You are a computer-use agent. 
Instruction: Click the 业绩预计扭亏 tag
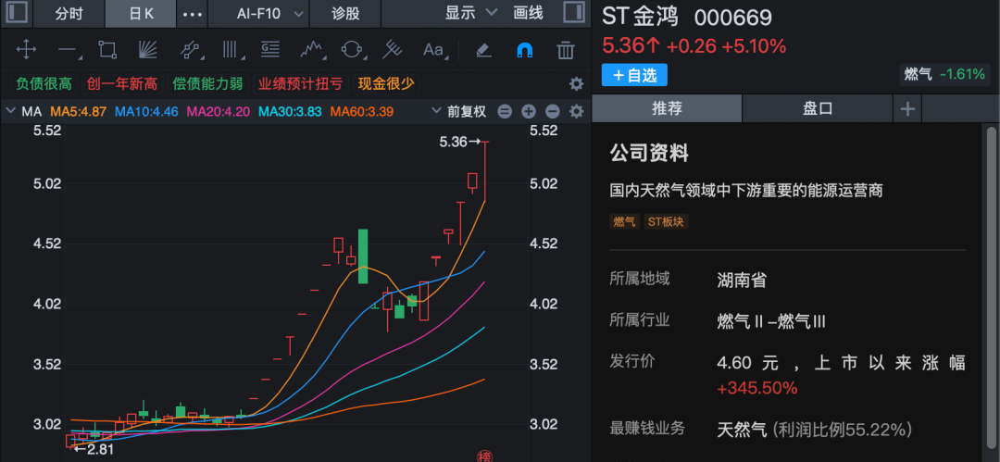[300, 83]
